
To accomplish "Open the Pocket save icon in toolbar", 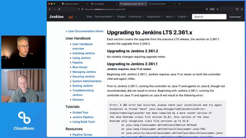I will pos(237,9).
